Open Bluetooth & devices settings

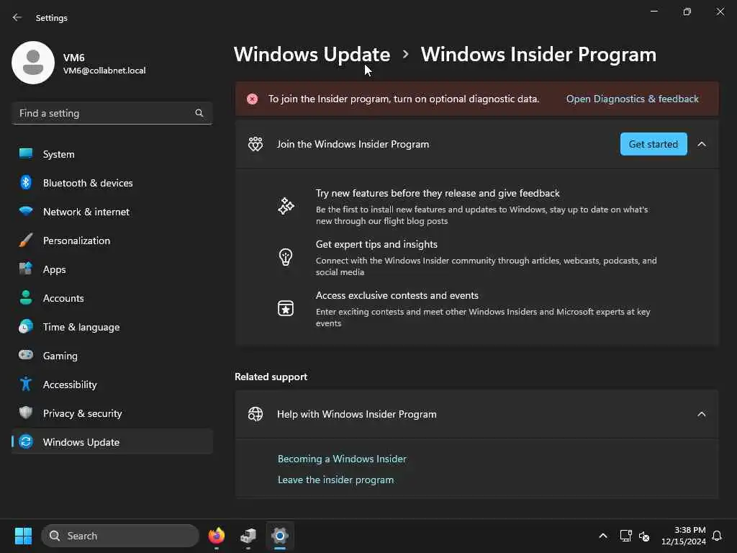tap(112, 182)
